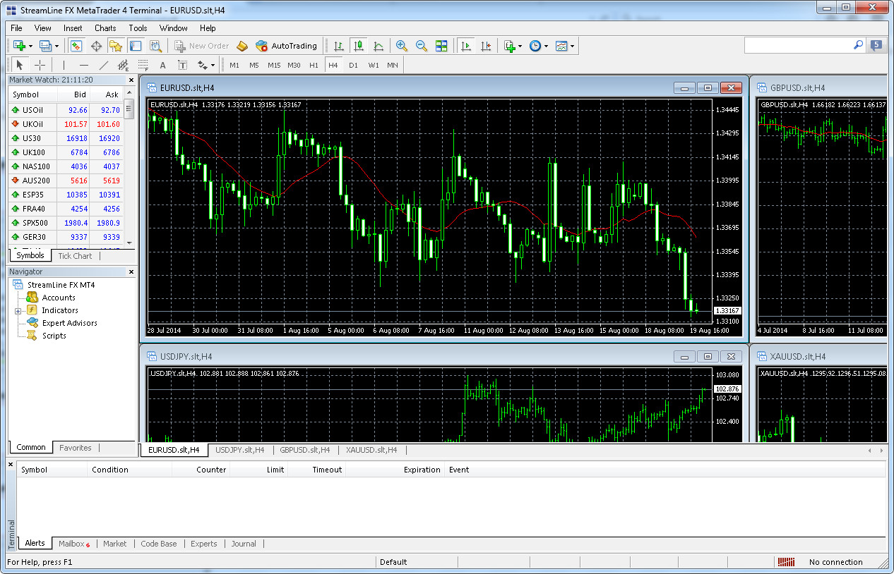894x574 pixels.
Task: Open the Charts menu
Action: 105,28
